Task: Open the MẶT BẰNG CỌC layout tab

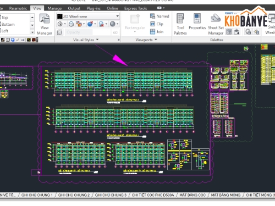Action: tap(193, 195)
